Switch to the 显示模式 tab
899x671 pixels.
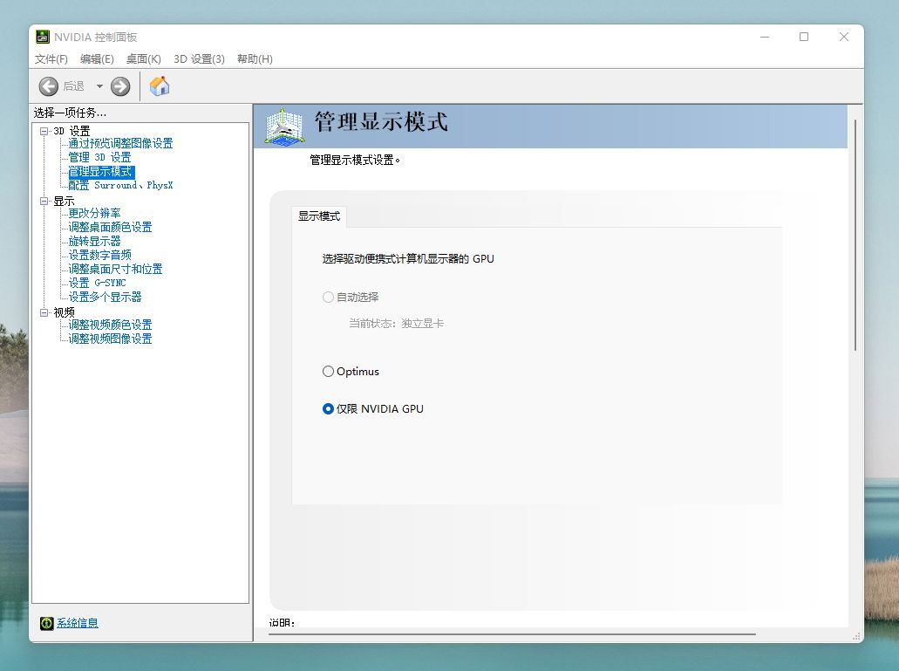coord(317,216)
